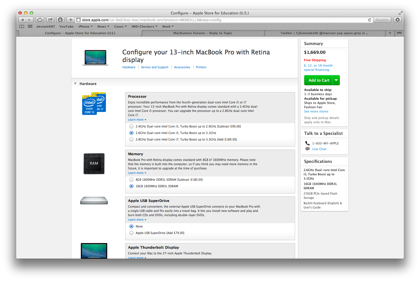Screen dimensions: 420x281
Task: Open Add to Cart dropdown arrow
Action: pyautogui.click(x=336, y=80)
